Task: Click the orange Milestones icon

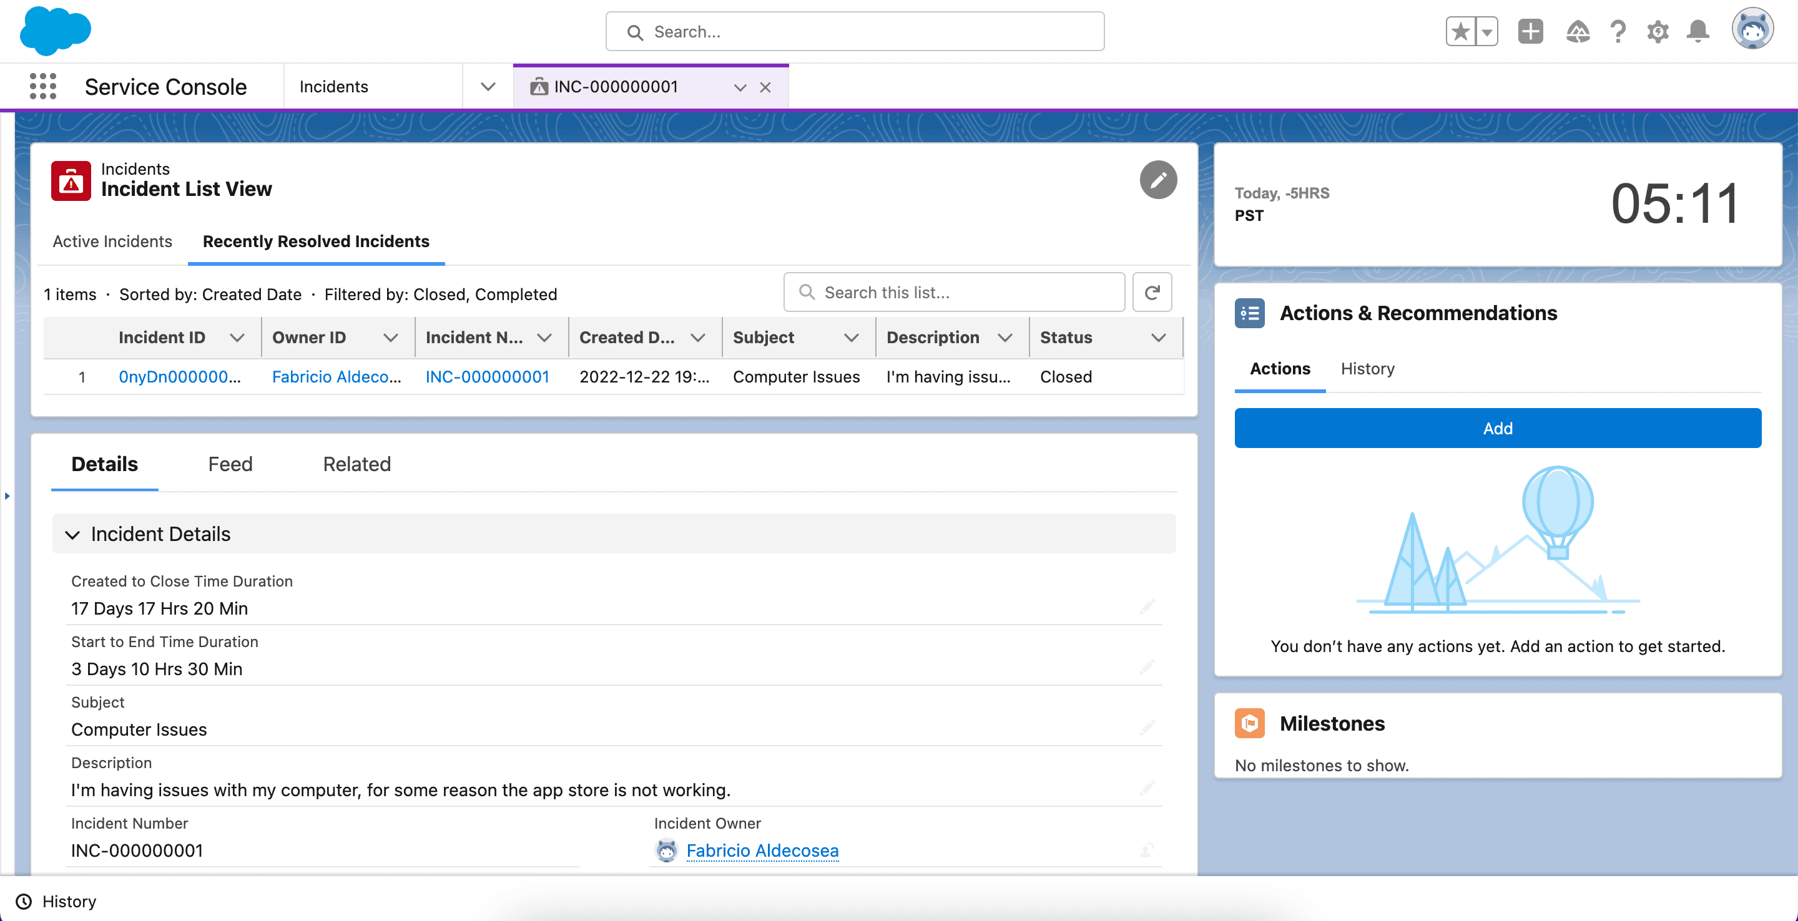Action: point(1249,723)
